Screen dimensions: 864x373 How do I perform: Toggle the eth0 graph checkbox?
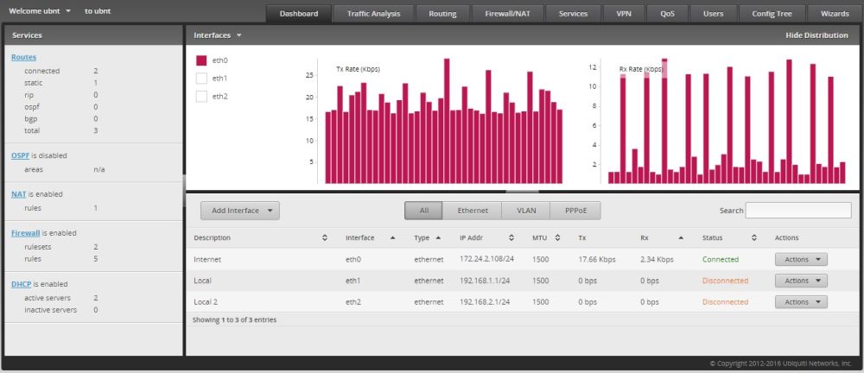point(201,60)
